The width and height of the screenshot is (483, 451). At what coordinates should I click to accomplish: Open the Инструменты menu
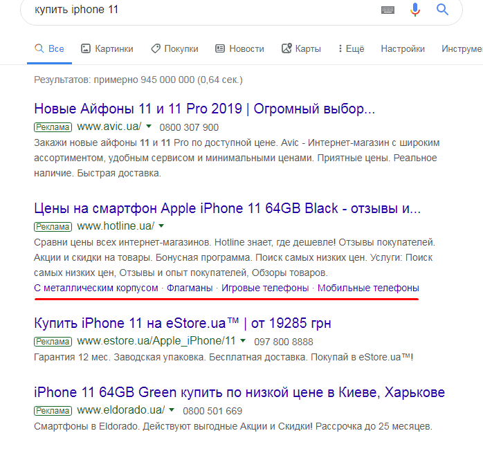tap(462, 48)
